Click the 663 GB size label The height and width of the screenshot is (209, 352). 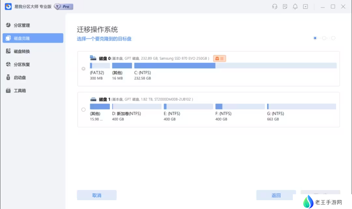click(273, 119)
